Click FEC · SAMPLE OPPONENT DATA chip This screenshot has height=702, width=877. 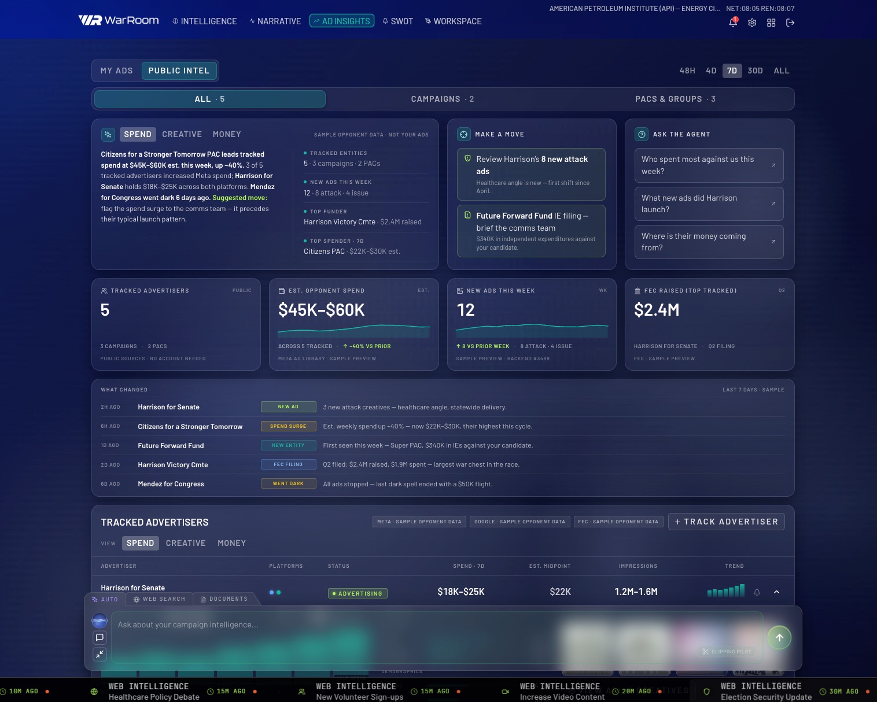point(618,522)
